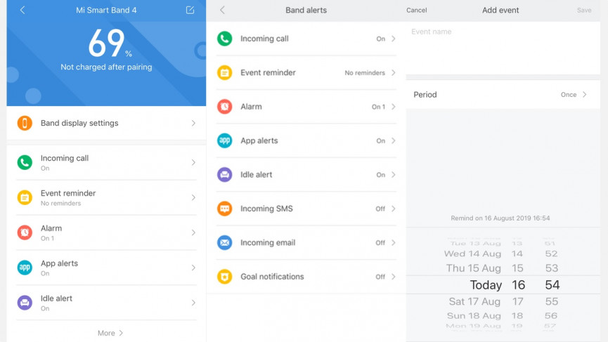Open Incoming SMS Off status
Image resolution: width=608 pixels, height=342 pixels.
pos(380,209)
